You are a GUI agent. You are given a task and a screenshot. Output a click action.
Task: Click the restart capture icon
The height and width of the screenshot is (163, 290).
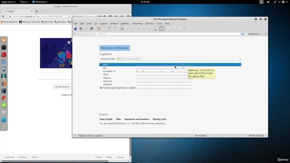[86, 29]
